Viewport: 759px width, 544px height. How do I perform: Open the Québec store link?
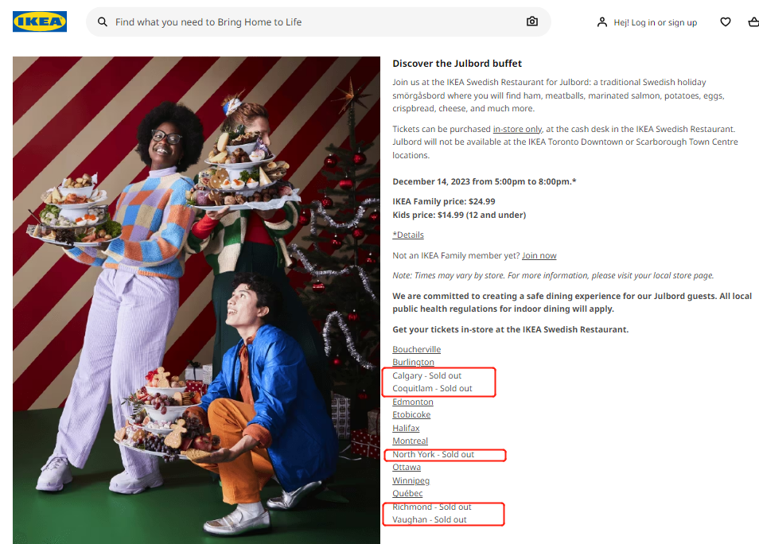[407, 493]
